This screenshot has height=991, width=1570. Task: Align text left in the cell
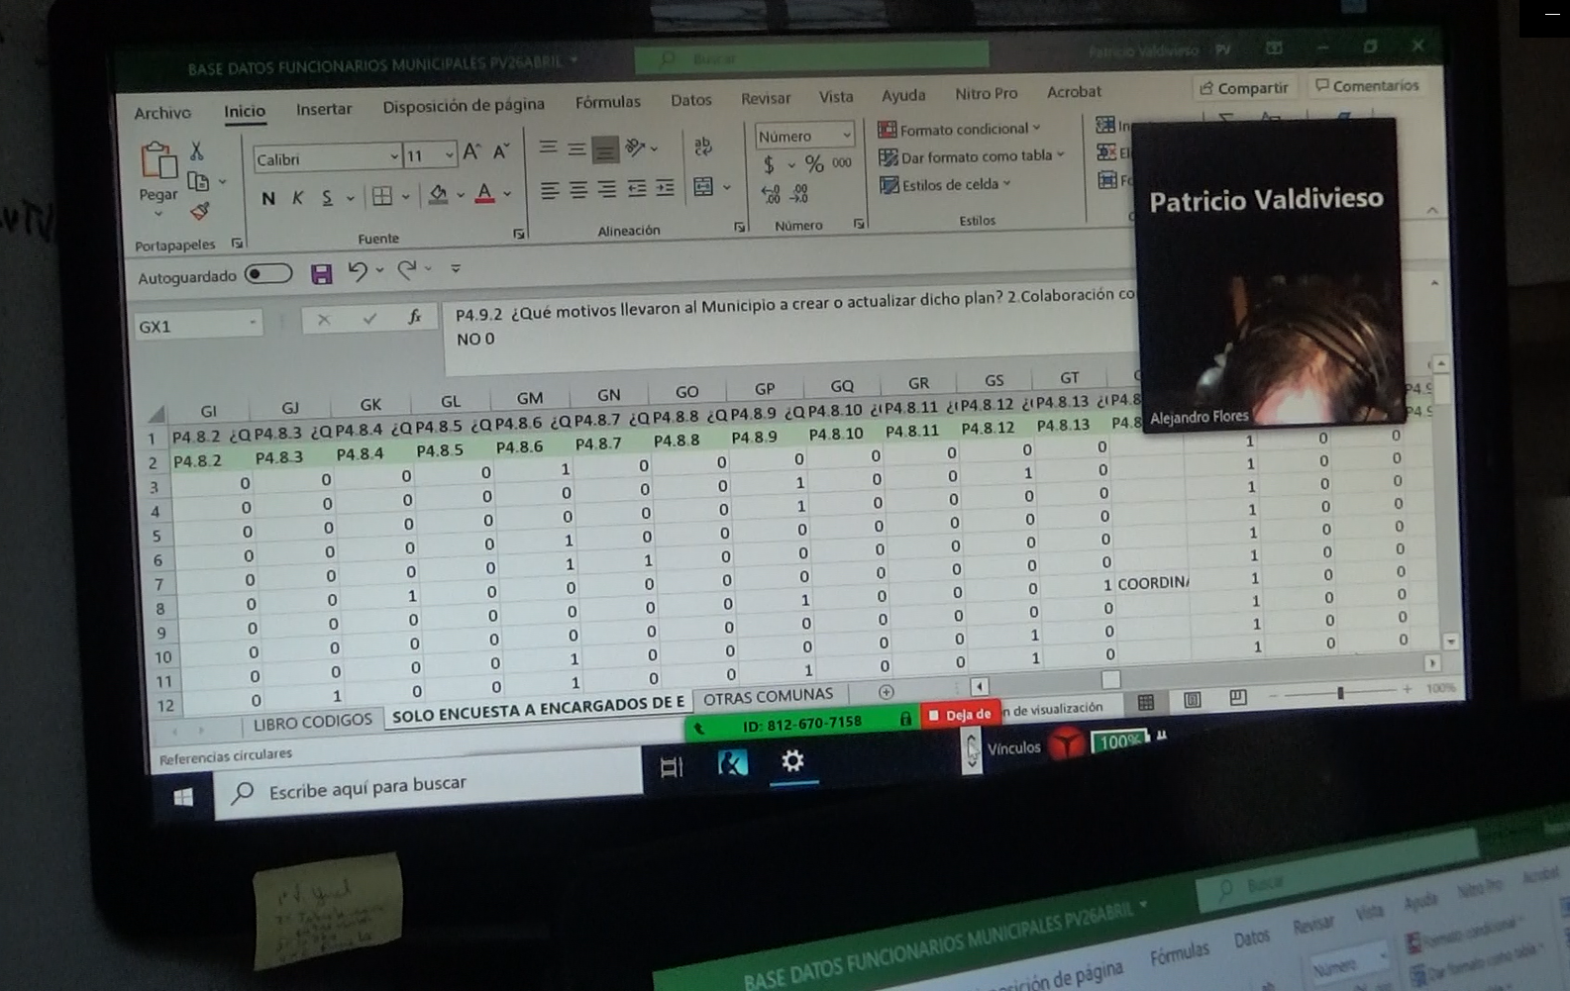(550, 190)
